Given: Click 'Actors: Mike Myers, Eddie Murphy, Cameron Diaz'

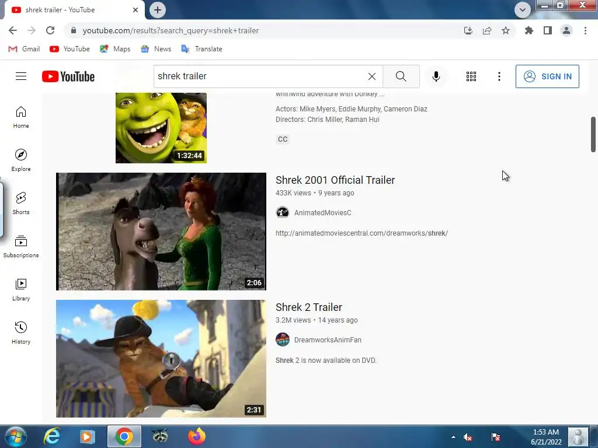Looking at the screenshot, I should pos(351,109).
